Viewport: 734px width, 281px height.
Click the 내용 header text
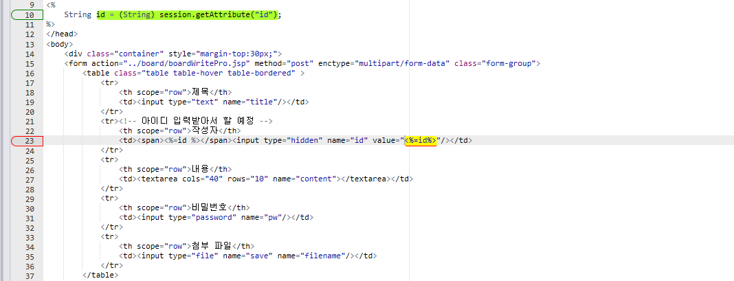(x=201, y=170)
